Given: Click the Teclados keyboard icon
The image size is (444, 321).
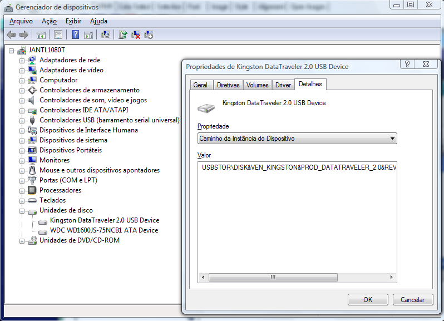Looking at the screenshot, I should [32, 200].
